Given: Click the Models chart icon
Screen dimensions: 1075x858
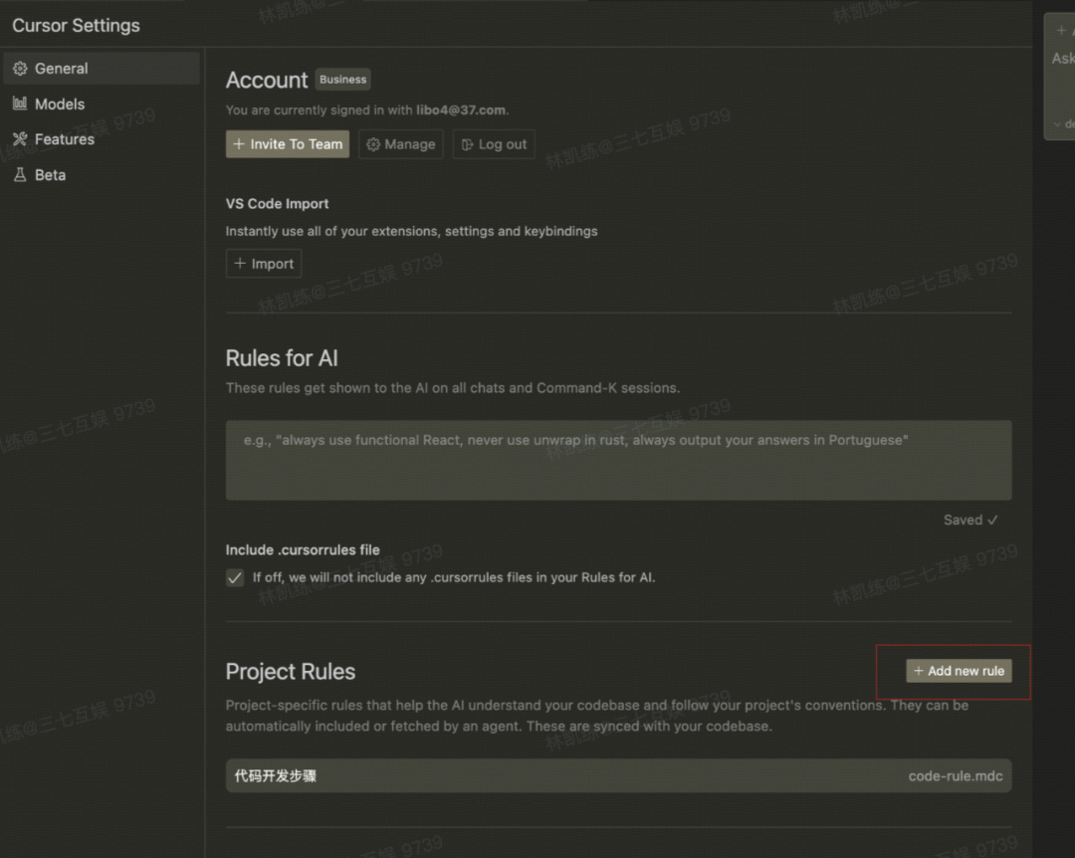Looking at the screenshot, I should [20, 104].
